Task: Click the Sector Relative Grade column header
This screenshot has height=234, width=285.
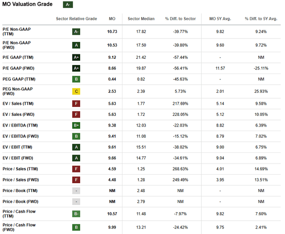Action: (x=77, y=19)
